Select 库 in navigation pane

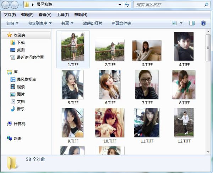[x=16, y=72]
